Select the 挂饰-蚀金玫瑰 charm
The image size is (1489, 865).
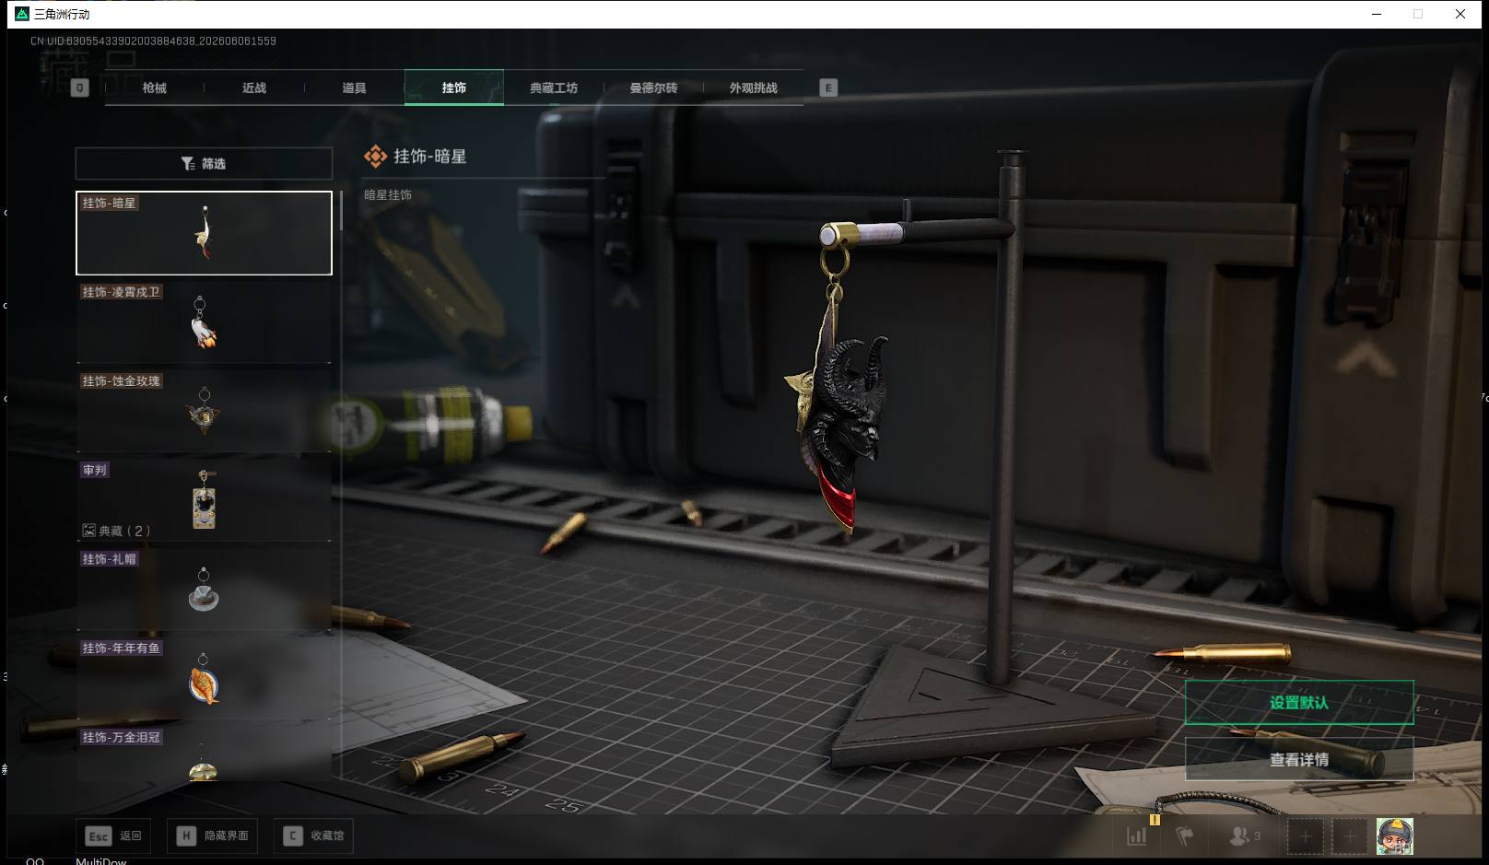(x=204, y=411)
